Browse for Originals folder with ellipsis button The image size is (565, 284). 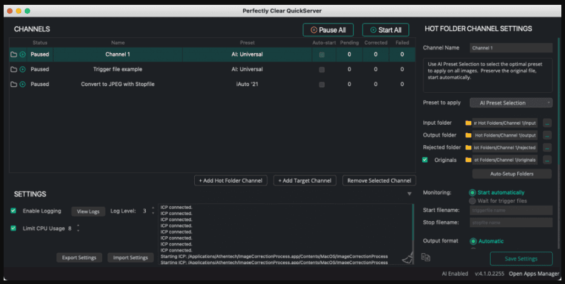[x=547, y=160]
